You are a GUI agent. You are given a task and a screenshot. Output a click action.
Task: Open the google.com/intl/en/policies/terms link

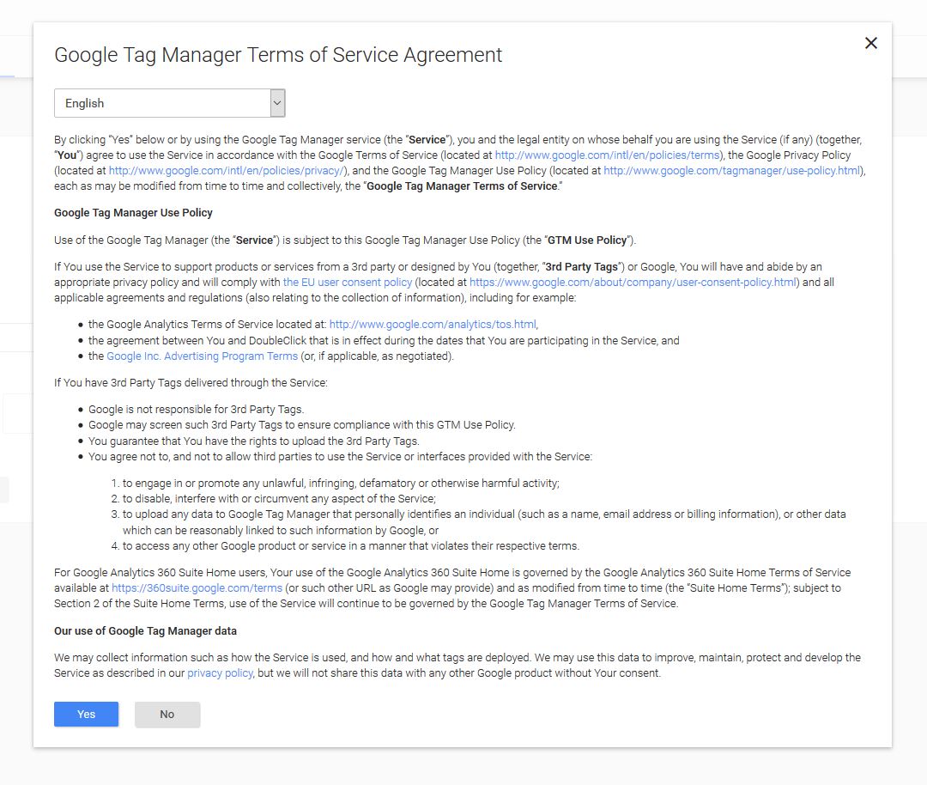click(x=607, y=155)
